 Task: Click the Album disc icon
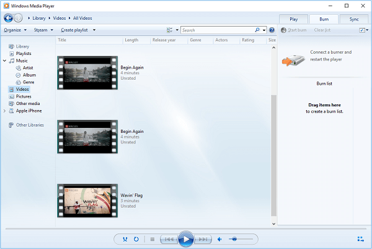click(18, 75)
